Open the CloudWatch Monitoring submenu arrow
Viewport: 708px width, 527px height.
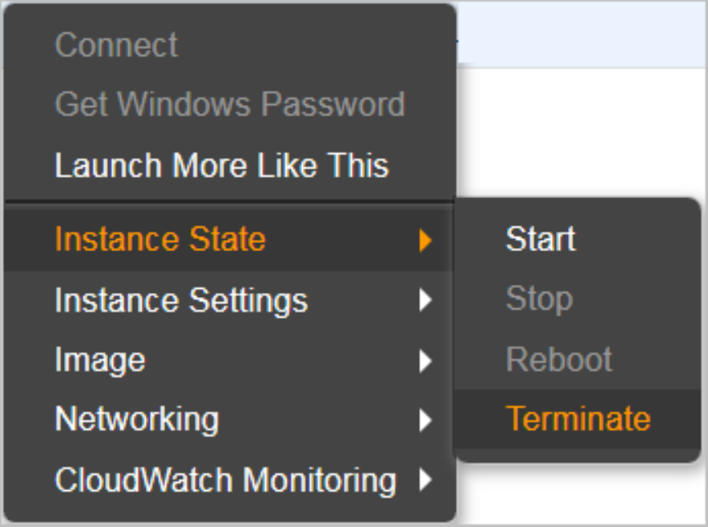424,480
